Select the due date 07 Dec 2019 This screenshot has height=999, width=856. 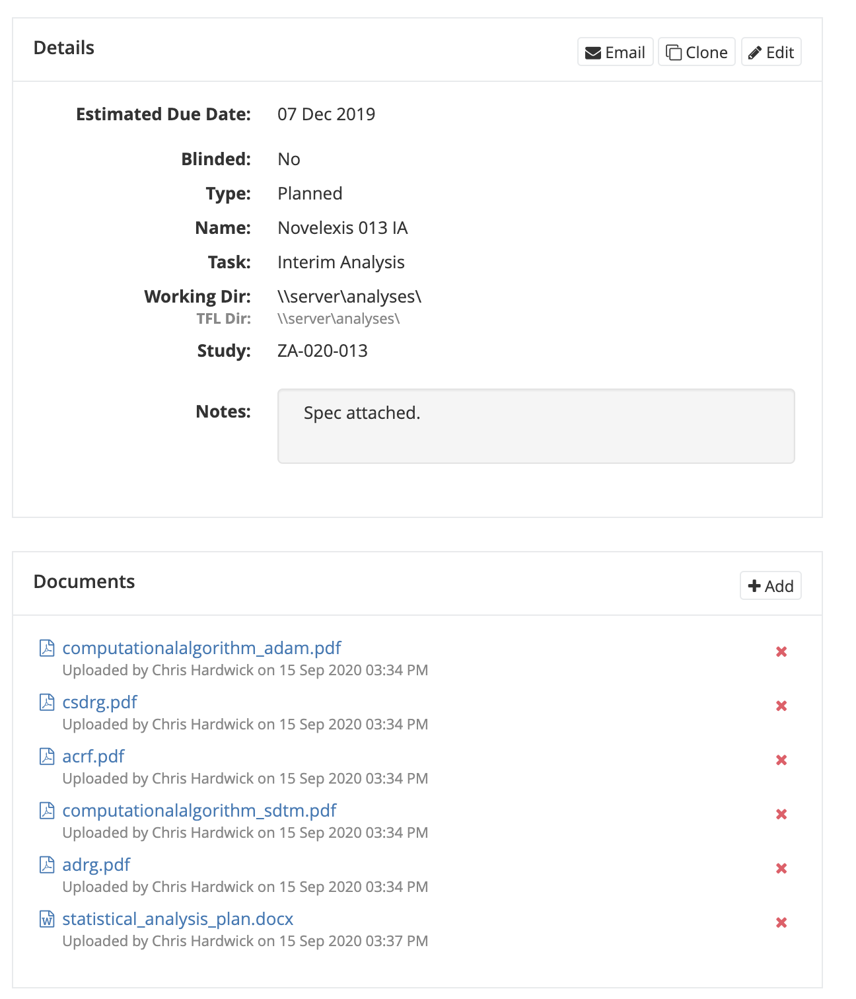(326, 114)
